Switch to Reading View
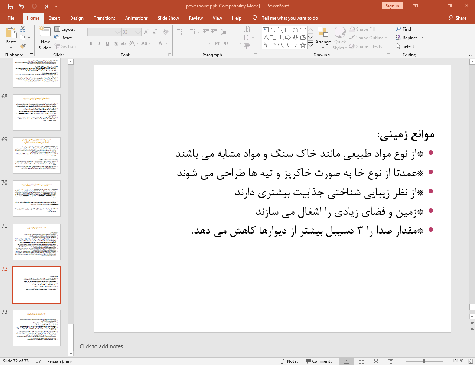This screenshot has width=475, height=365. [x=376, y=361]
